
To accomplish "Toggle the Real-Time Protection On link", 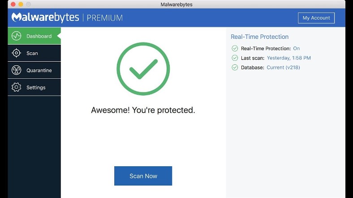I will [x=296, y=48].
